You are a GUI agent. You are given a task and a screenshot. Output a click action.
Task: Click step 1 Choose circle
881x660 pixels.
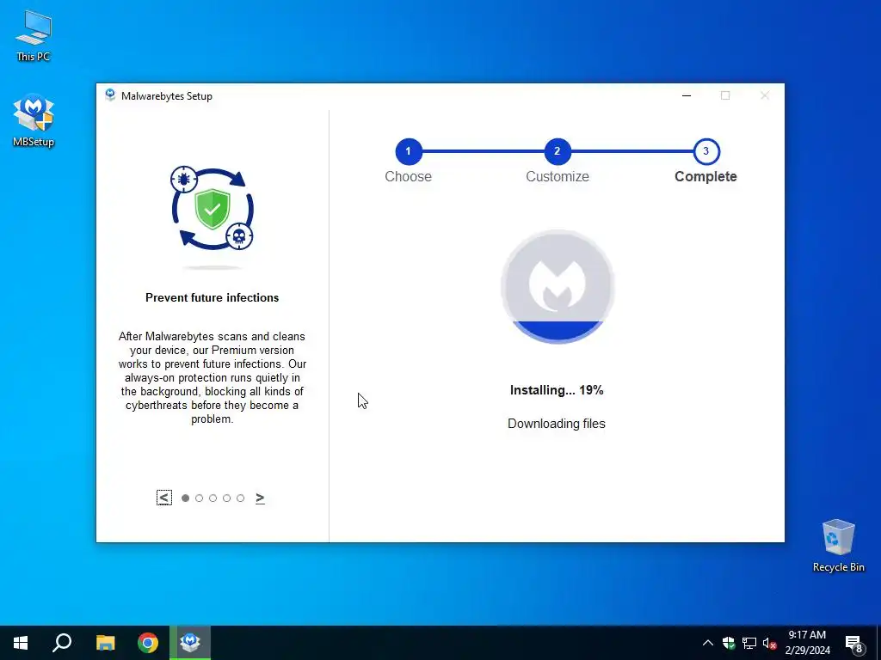pos(409,151)
